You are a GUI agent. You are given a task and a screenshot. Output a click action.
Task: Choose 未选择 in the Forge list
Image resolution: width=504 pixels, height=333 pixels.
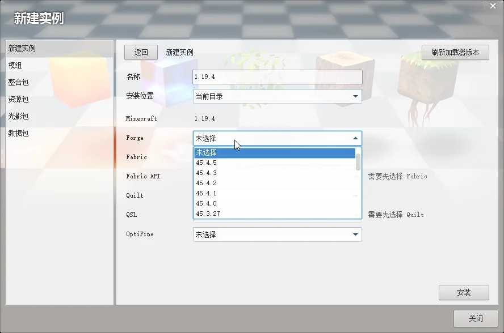coord(275,153)
